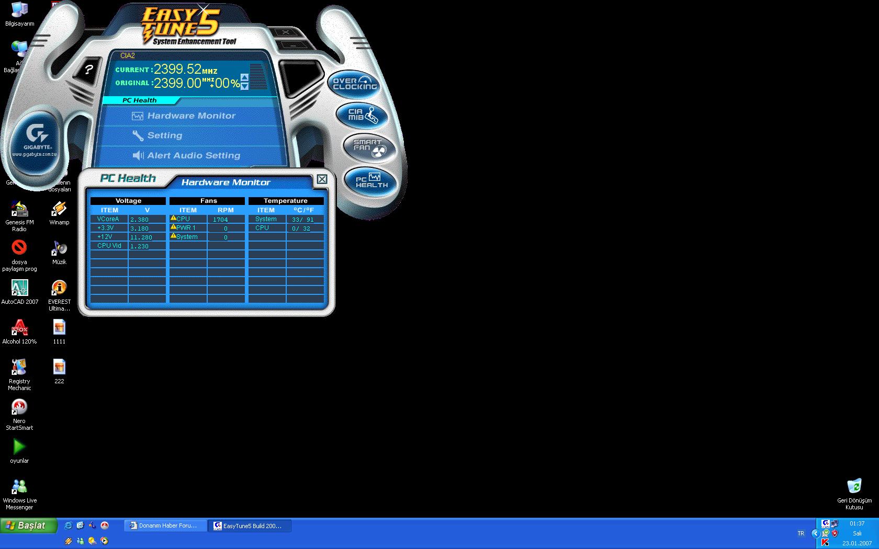The image size is (879, 549).
Task: Open dosya paylaşım prog desktop icon
Action: click(x=19, y=256)
